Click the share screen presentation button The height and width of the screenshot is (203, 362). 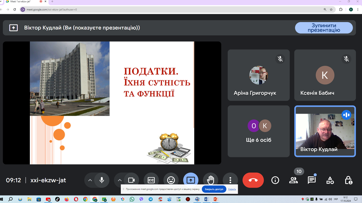[x=191, y=180]
